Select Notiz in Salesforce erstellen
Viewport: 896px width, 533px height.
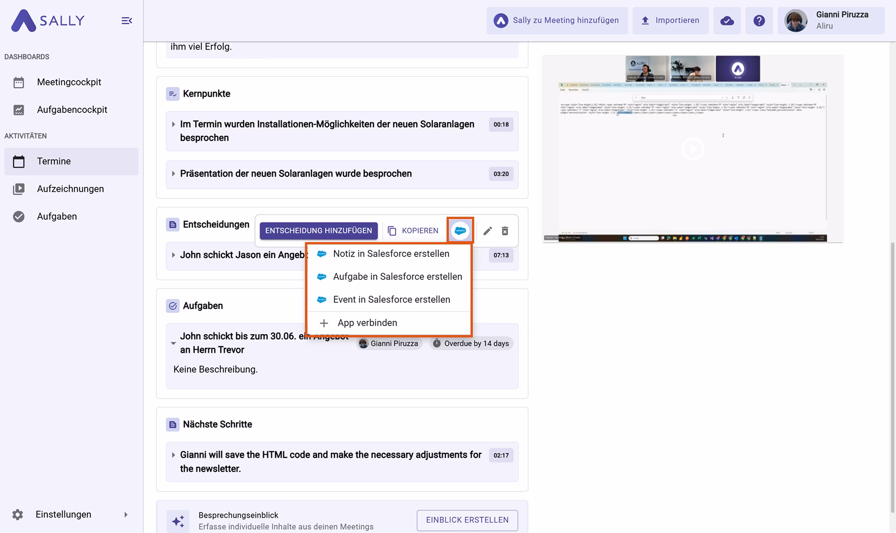[389, 254]
